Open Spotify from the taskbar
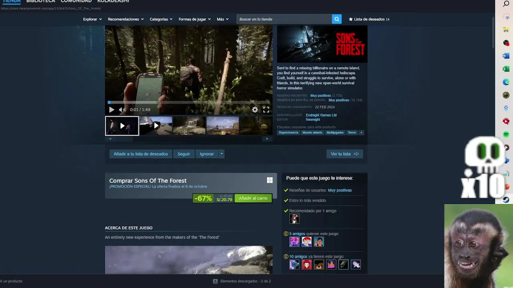Image resolution: width=513 pixels, height=288 pixels. coord(506,134)
